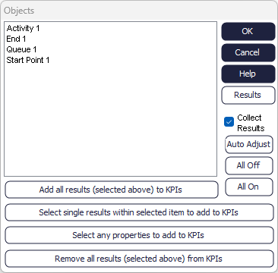The width and height of the screenshot is (278, 273).
Task: Pick Start Point 1 in the list
Action: [28, 60]
